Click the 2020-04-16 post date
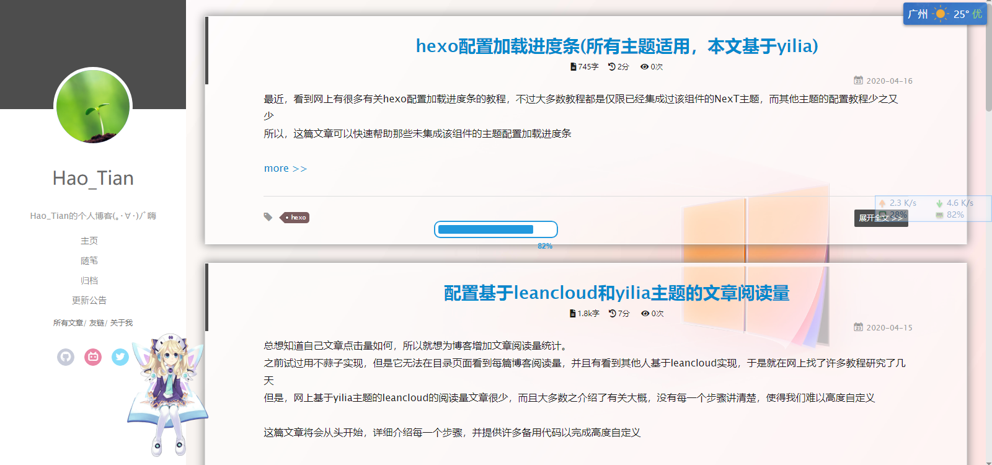 click(889, 81)
